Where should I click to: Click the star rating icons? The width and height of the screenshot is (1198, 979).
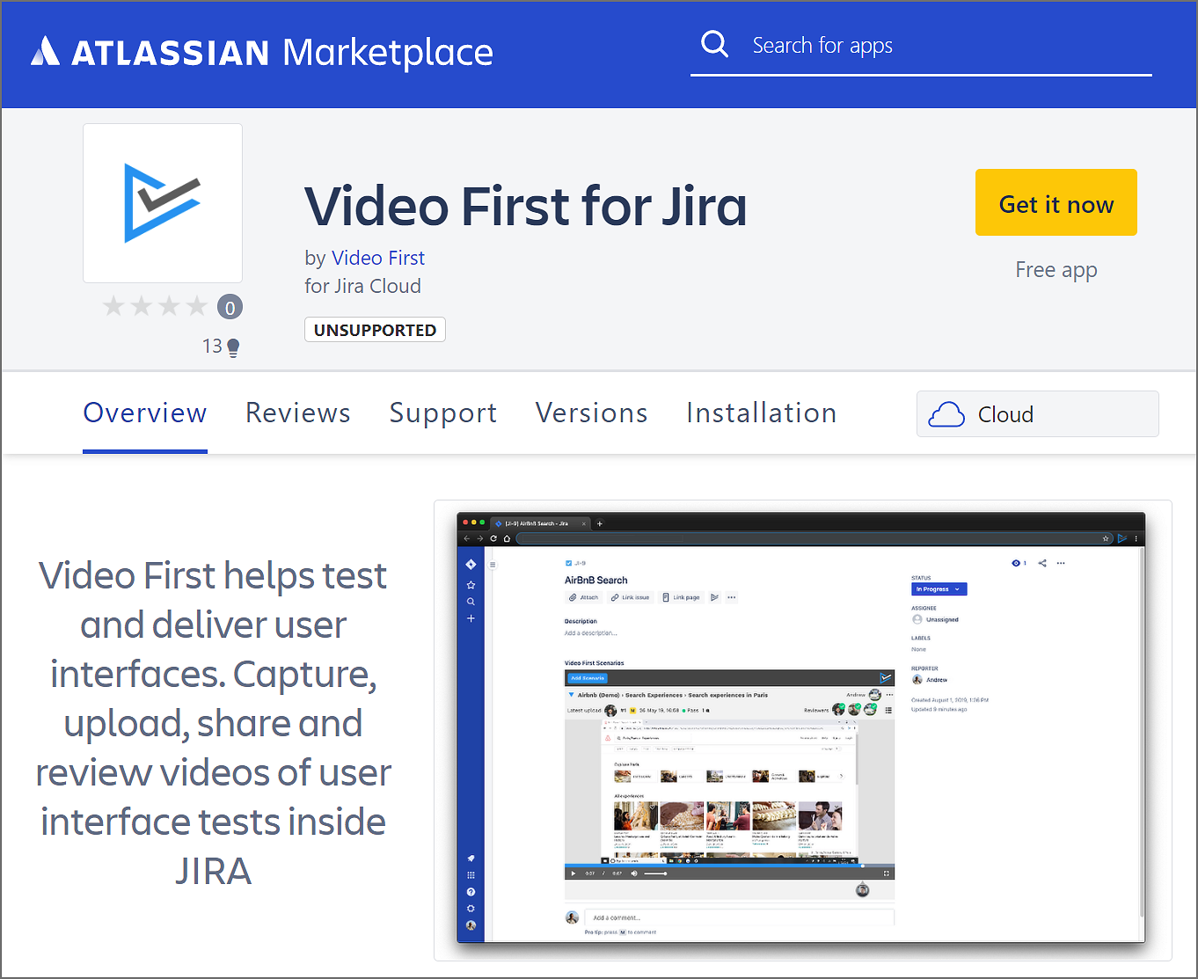[x=155, y=306]
